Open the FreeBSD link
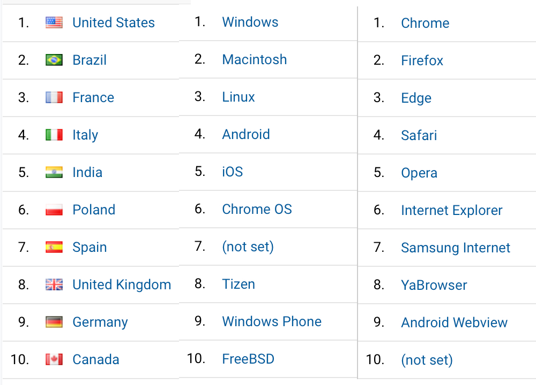This screenshot has width=536, height=385. tap(248, 359)
